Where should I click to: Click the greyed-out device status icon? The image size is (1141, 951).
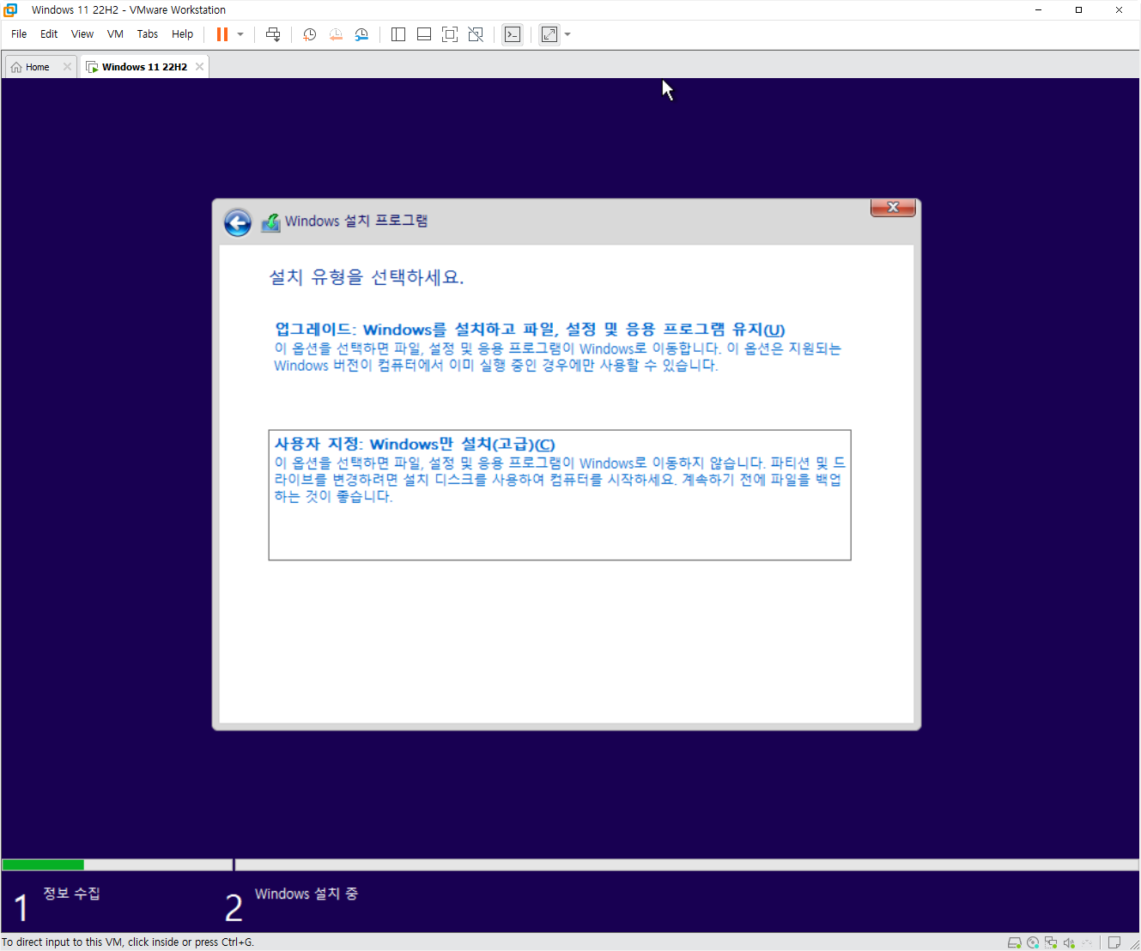click(1087, 942)
